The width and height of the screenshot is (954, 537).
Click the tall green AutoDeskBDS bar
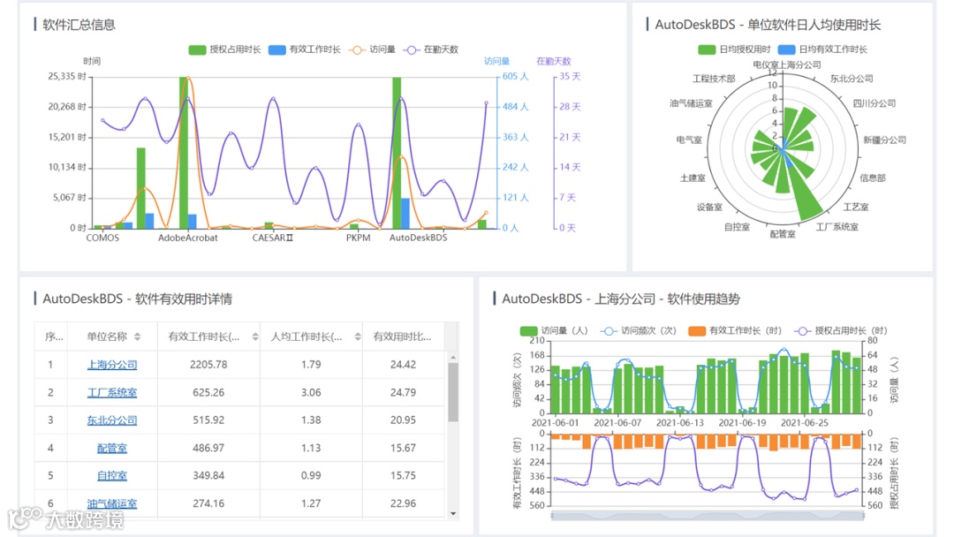(x=397, y=153)
